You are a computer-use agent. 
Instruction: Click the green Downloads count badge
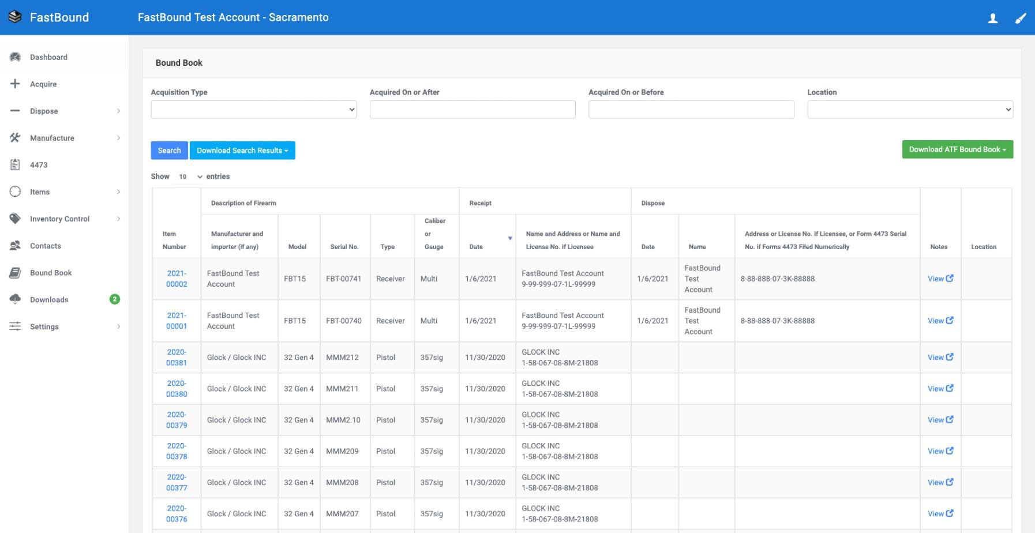pos(115,299)
